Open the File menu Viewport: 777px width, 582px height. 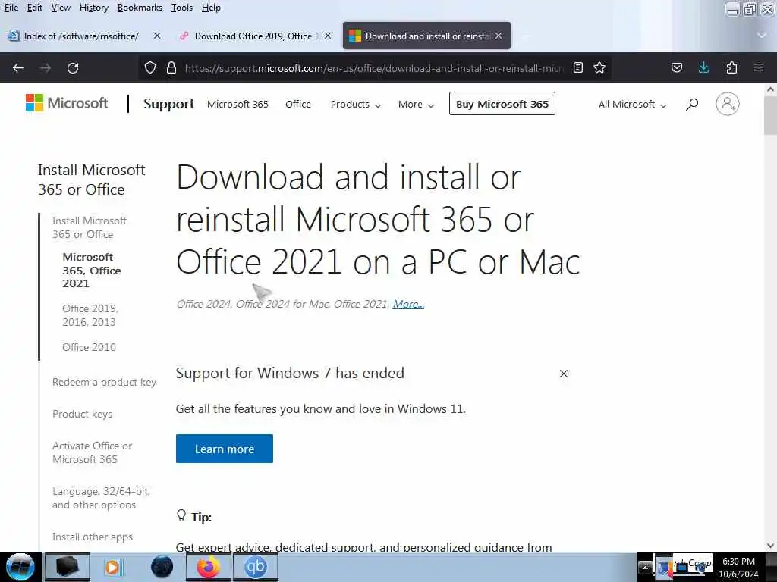click(11, 8)
